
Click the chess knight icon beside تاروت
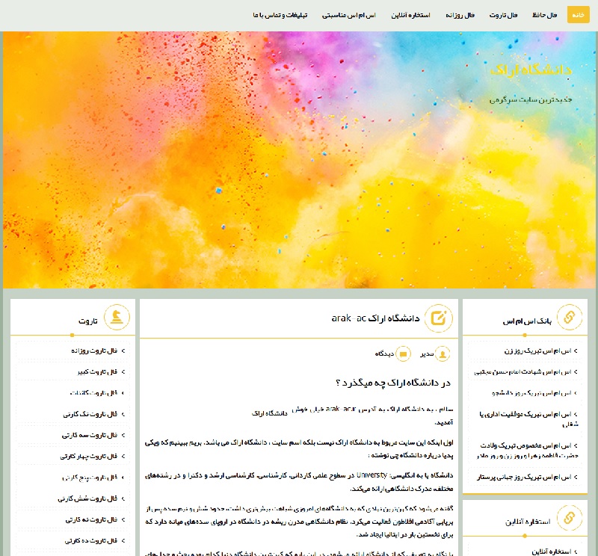[x=117, y=318]
